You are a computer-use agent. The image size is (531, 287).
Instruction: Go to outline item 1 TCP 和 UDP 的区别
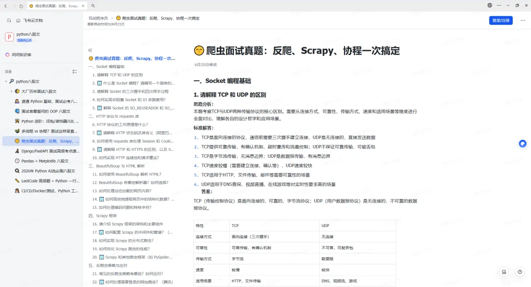118,75
